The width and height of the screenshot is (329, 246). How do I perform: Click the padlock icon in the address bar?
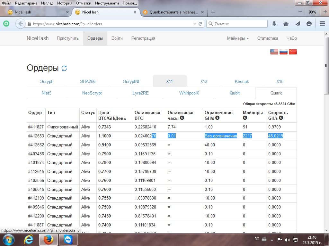(29, 24)
